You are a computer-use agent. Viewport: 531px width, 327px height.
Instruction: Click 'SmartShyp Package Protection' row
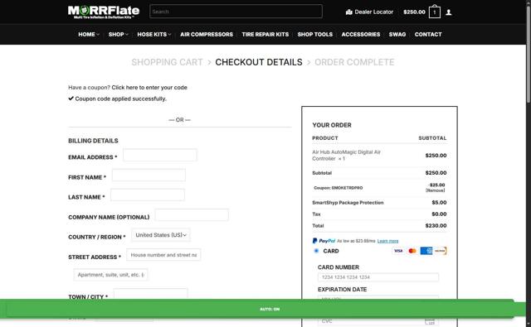[379, 202]
